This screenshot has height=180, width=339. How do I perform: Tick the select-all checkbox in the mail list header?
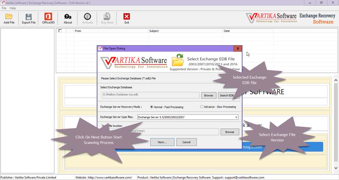tap(60, 31)
